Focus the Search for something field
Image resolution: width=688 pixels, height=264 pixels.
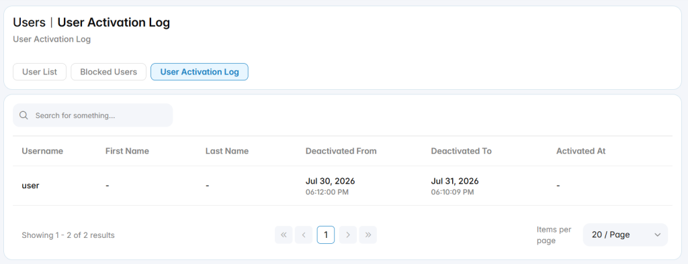coord(93,115)
